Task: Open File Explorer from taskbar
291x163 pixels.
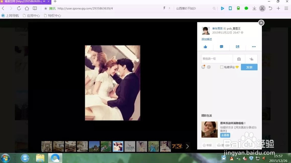Action: coord(40,158)
